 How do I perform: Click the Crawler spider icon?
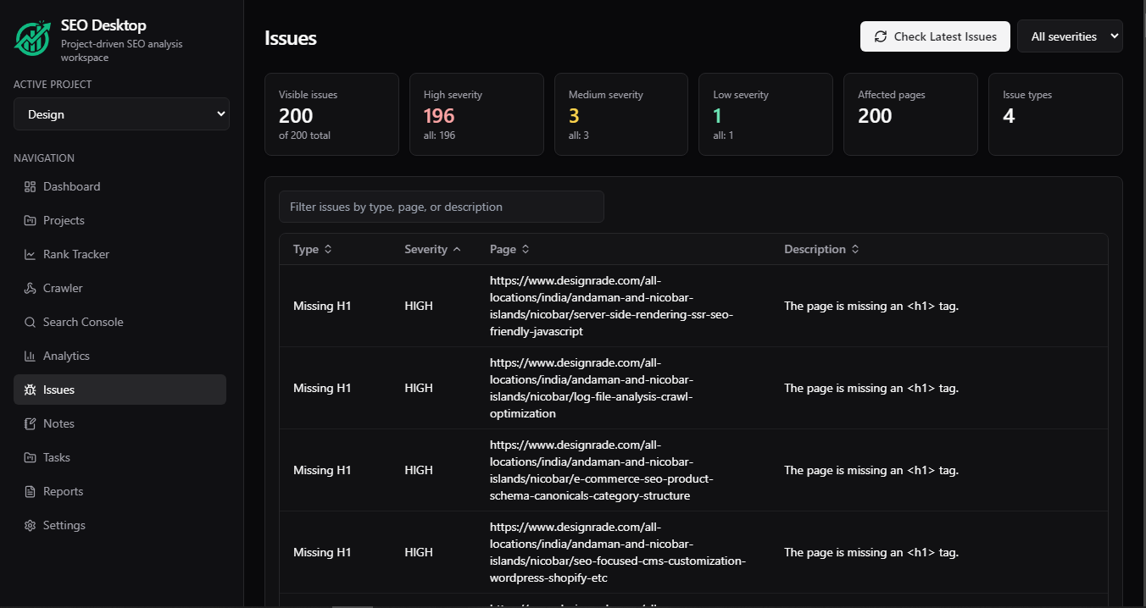point(30,288)
